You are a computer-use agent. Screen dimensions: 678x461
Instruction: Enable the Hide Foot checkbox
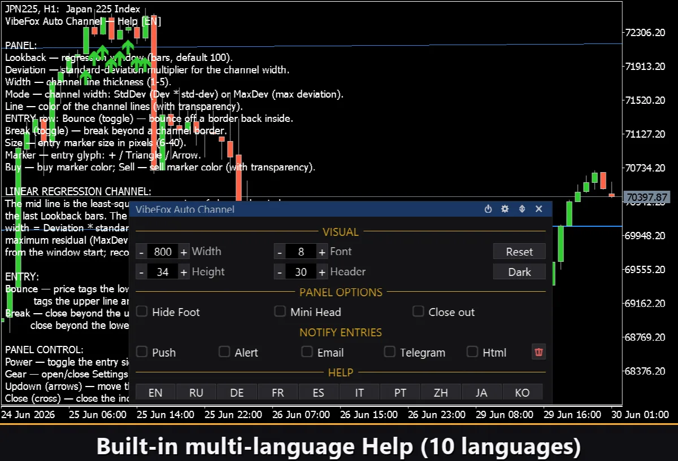point(142,311)
